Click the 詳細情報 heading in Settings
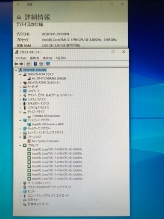 coord(38,17)
